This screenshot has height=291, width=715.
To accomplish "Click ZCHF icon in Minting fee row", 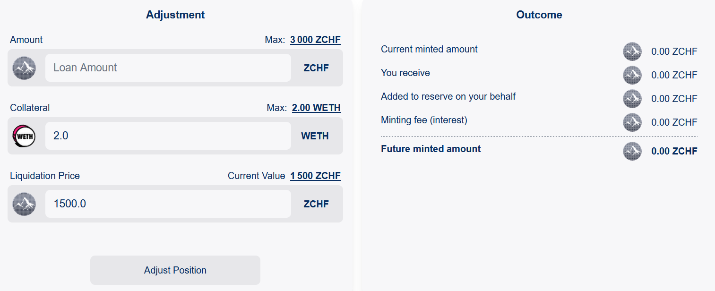I will click(x=632, y=122).
